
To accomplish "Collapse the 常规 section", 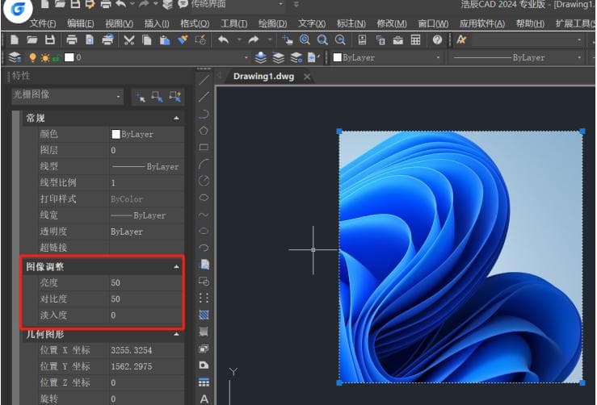I will tap(176, 119).
